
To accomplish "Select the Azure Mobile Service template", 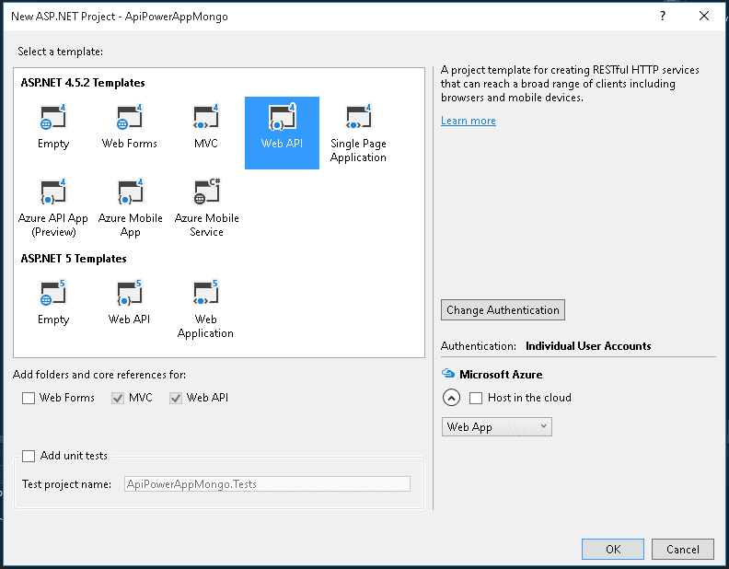I will (206, 208).
